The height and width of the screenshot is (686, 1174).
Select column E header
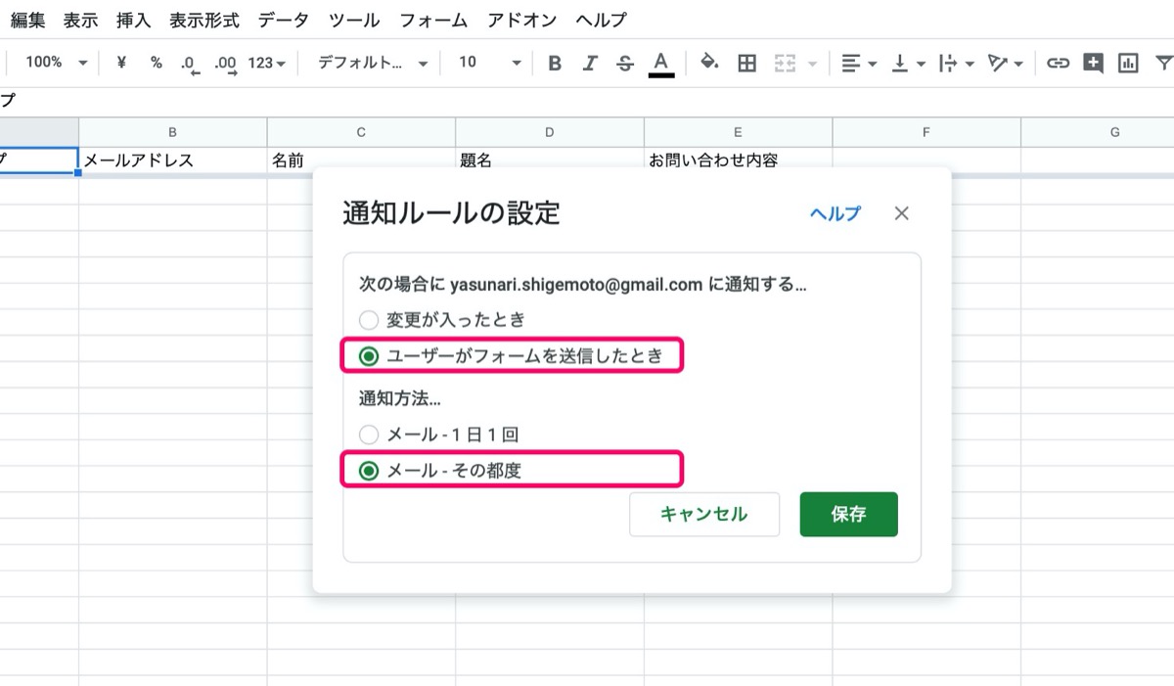coord(739,132)
